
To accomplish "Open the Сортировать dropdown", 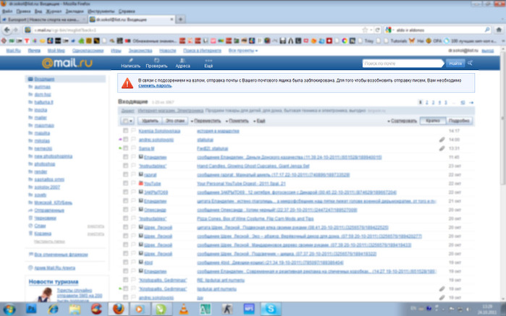I will coord(402,121).
